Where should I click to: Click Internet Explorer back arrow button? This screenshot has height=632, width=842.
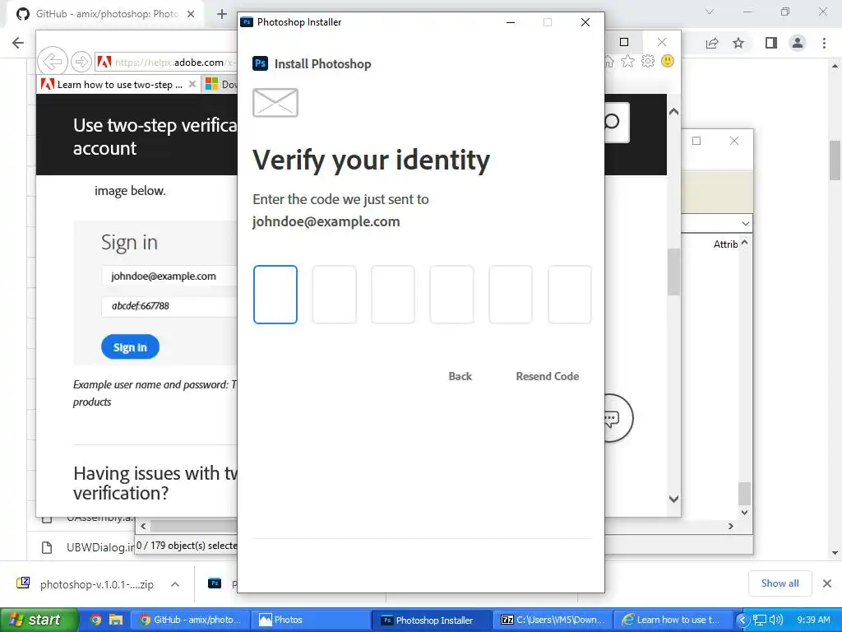[x=53, y=62]
